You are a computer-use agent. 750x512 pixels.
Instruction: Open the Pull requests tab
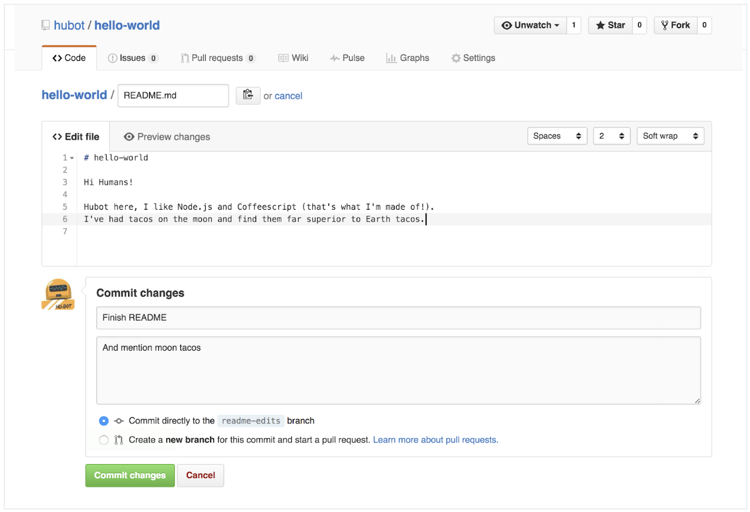218,58
